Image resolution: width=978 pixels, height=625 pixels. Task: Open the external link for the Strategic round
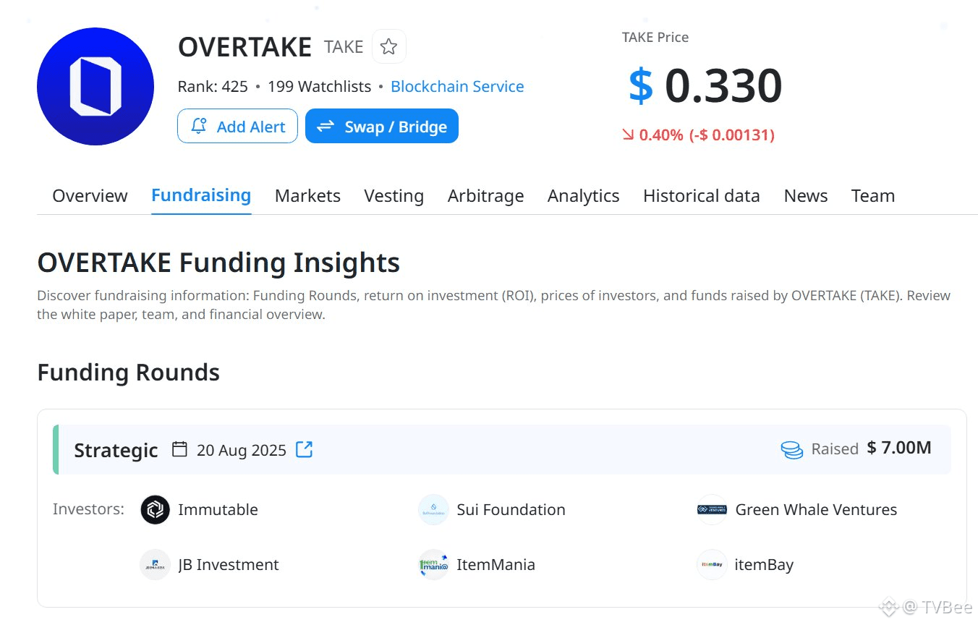[303, 449]
